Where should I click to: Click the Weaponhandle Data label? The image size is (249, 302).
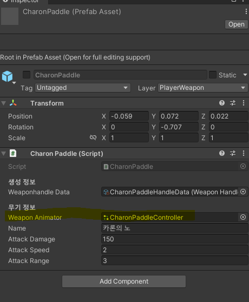(x=39, y=192)
